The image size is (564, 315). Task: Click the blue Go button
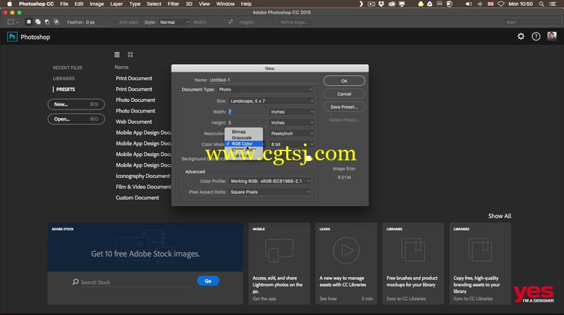[208, 281]
